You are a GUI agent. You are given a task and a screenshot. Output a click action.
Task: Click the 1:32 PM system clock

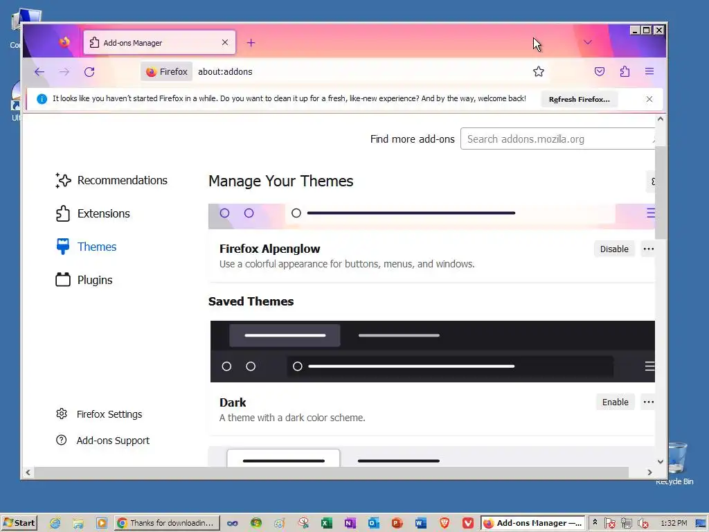tap(673, 523)
